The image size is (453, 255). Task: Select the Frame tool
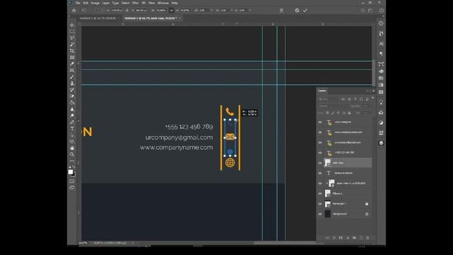pyautogui.click(x=72, y=57)
